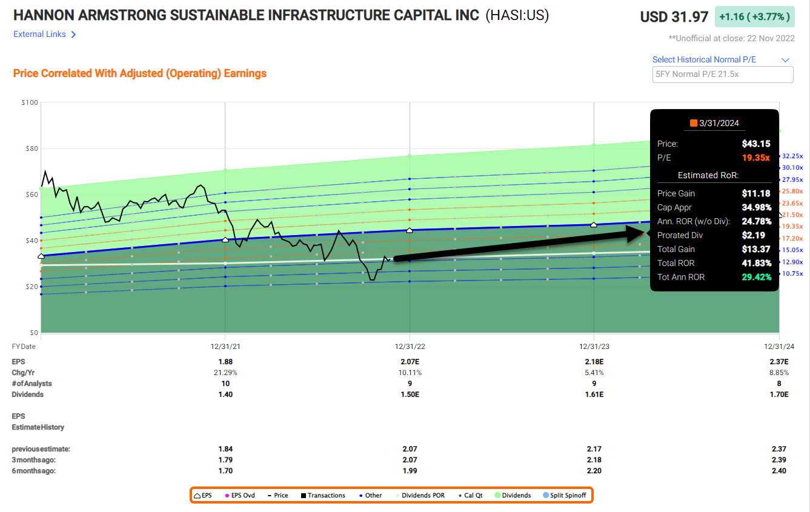This screenshot has height=512, width=810.
Task: Toggle the Transactions square legend item
Action: point(322,495)
